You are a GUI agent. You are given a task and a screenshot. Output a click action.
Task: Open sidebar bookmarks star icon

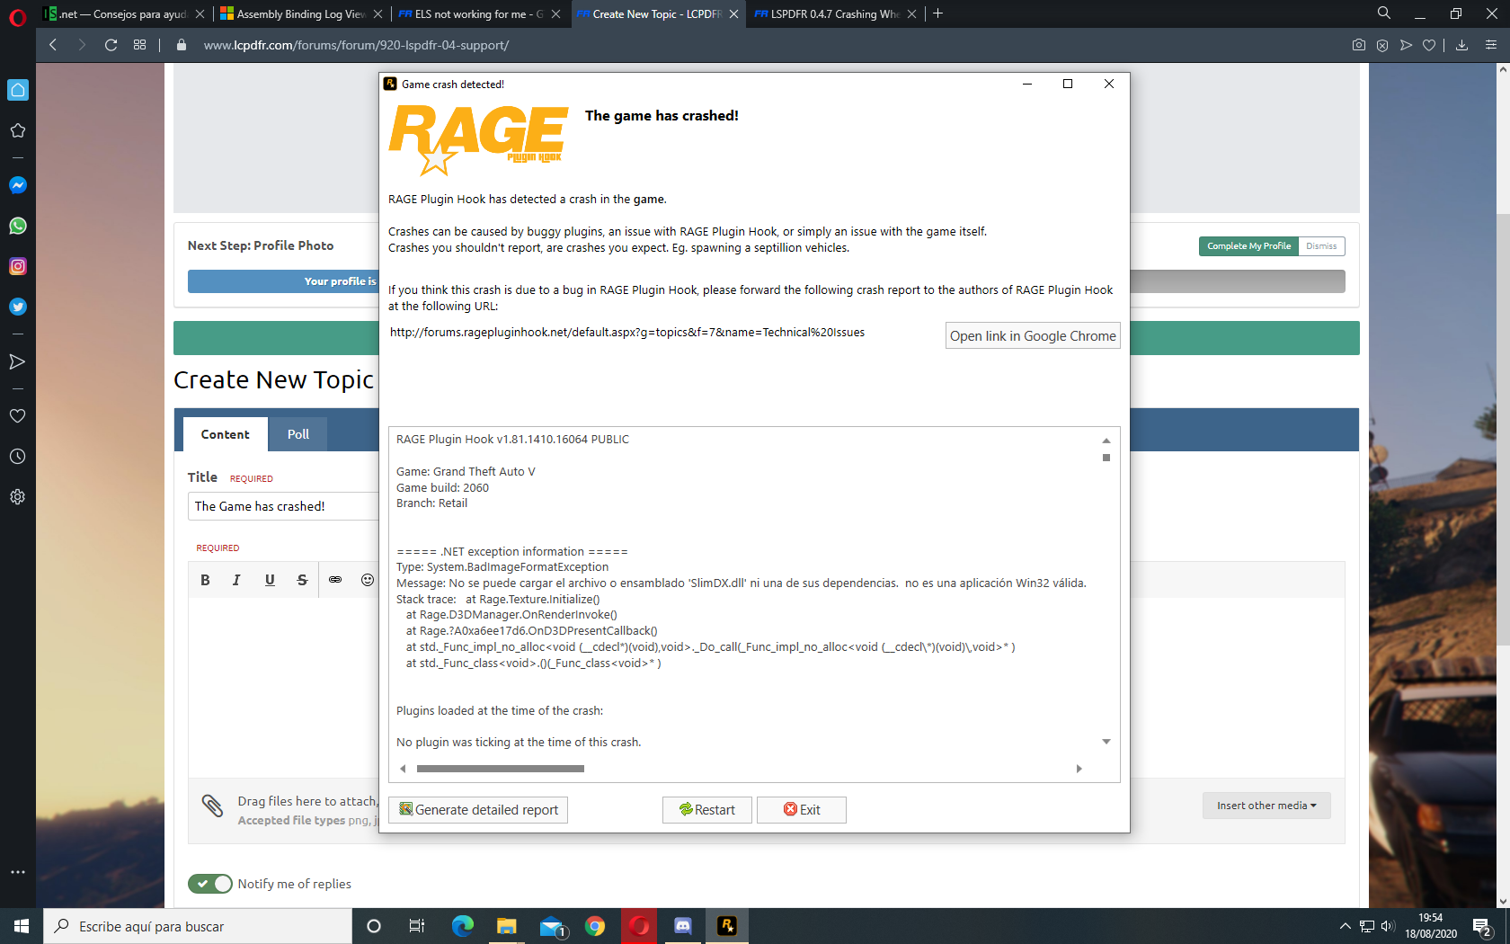point(17,130)
